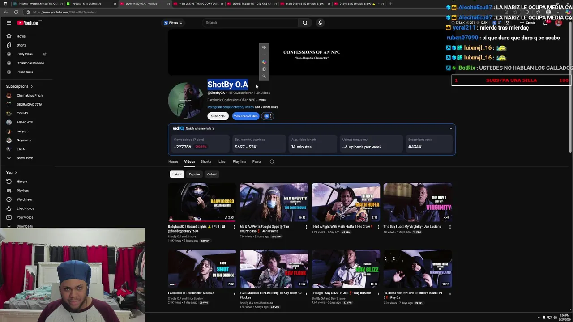Select the Oldest sort chip
The width and height of the screenshot is (573, 322).
pos(212,174)
